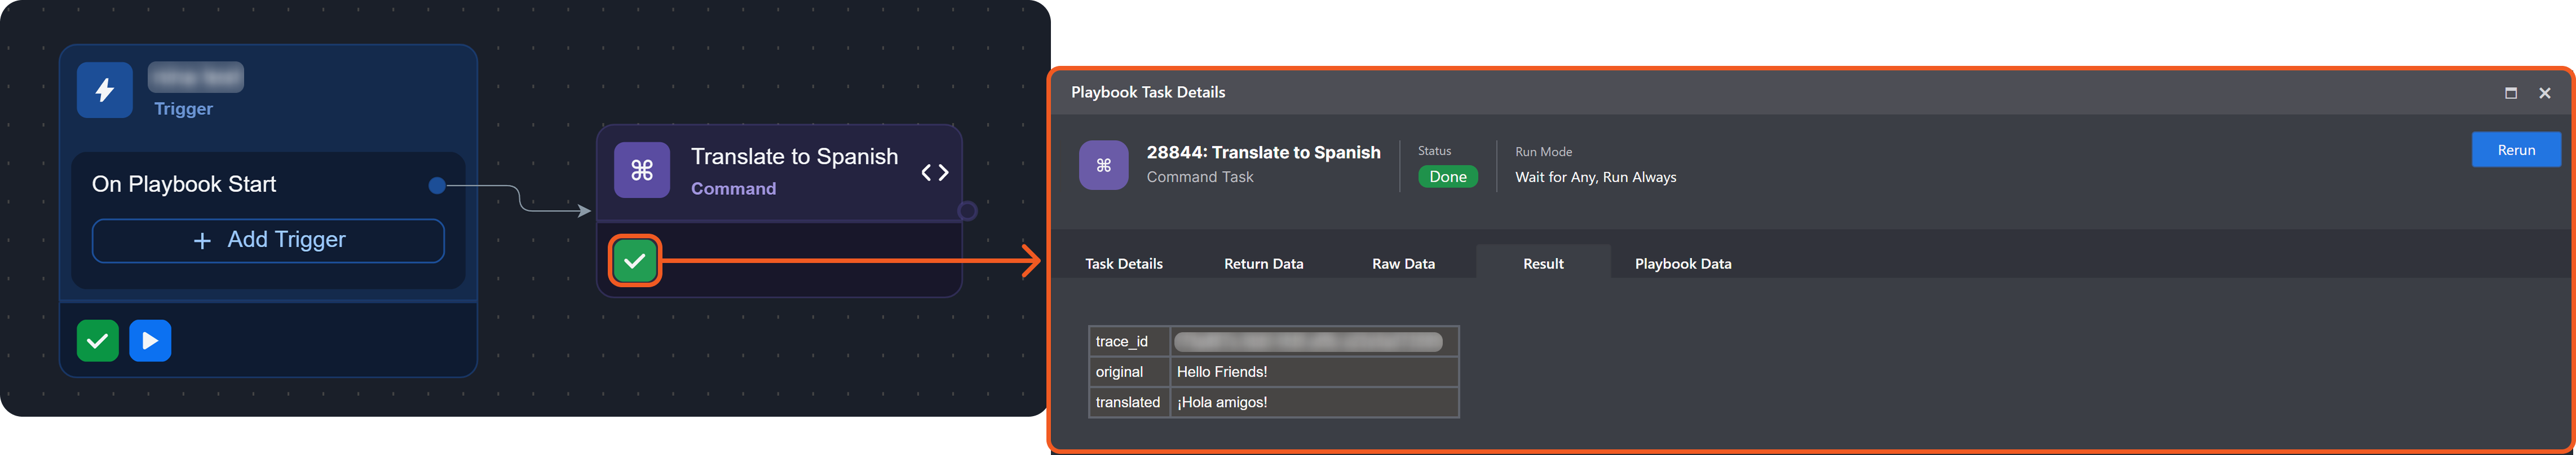The image size is (2576, 455).
Task: Open the Playbook Data tab
Action: tap(1682, 264)
